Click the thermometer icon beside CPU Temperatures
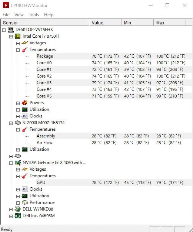This screenshot has width=193, height=232. [25, 50]
